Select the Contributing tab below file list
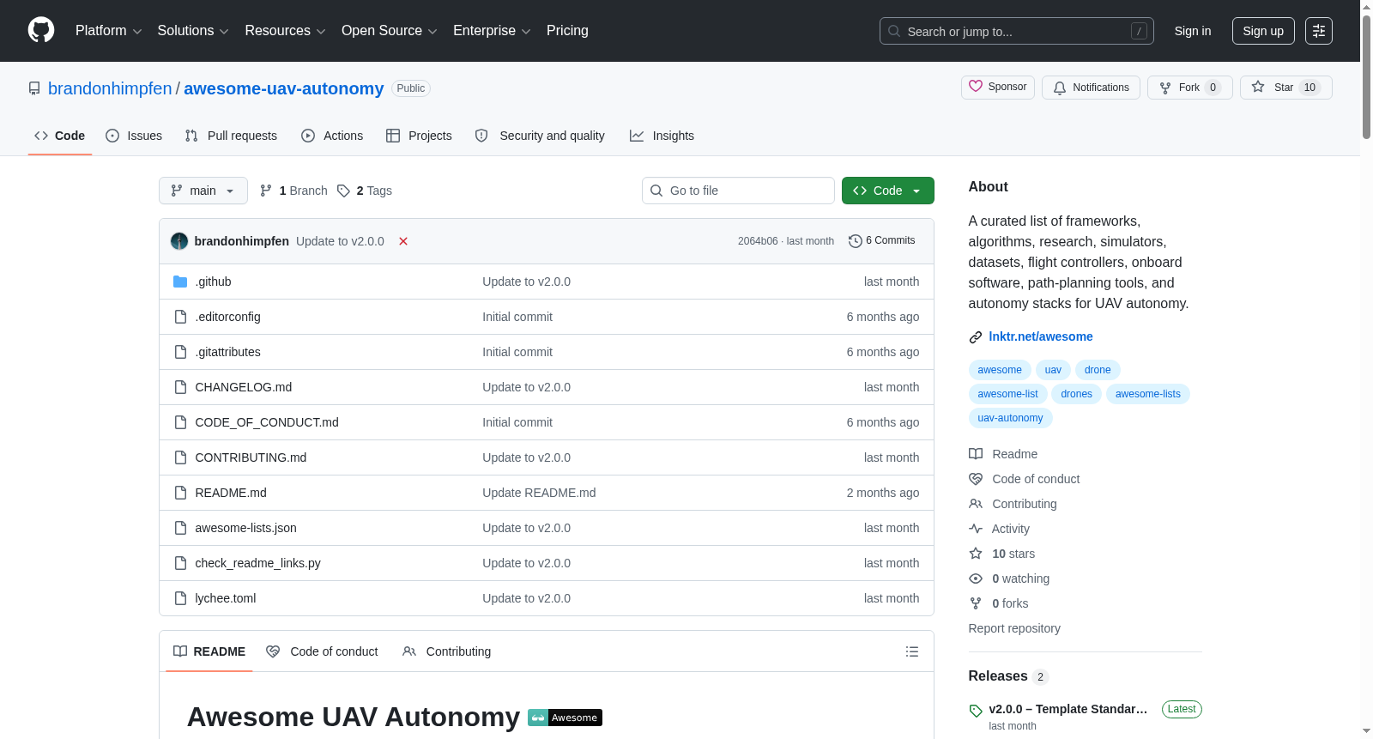This screenshot has width=1373, height=739. point(446,651)
